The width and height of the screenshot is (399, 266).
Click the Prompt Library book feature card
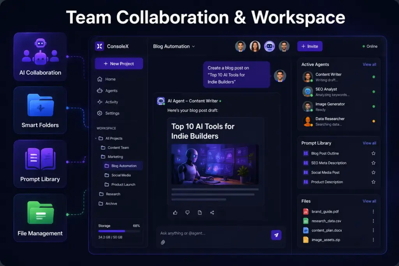40,164
